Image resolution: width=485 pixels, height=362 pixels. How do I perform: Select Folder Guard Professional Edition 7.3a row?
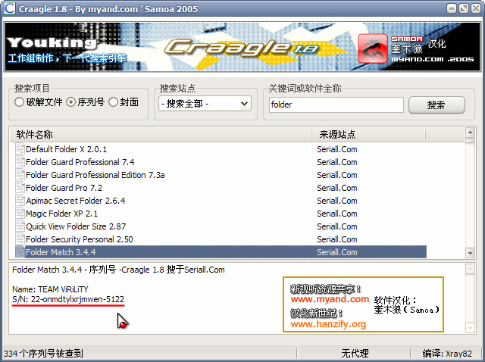(x=221, y=175)
